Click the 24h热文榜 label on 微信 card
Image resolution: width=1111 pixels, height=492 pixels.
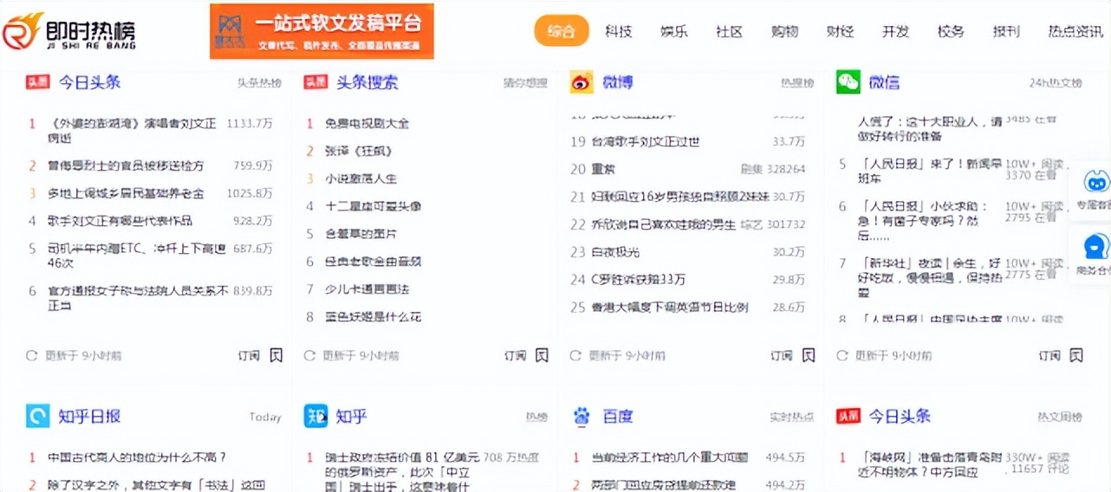point(1056,83)
